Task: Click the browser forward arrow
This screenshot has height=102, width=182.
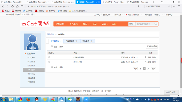Action: pyautogui.click(x=8, y=6)
